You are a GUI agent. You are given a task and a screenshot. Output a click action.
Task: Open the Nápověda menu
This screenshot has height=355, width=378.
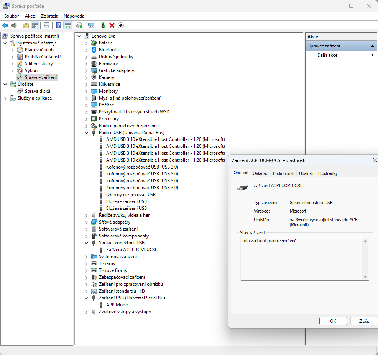click(74, 16)
